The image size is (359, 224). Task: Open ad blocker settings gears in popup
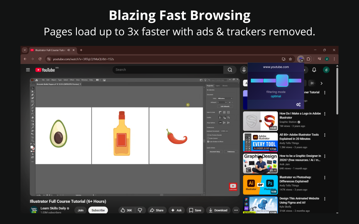(x=298, y=105)
